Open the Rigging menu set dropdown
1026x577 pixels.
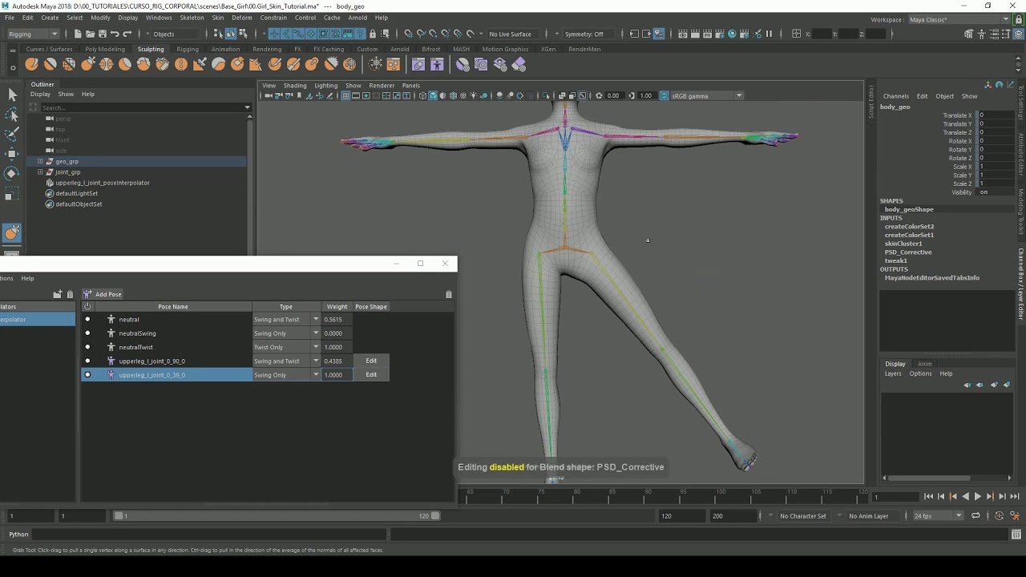click(33, 34)
